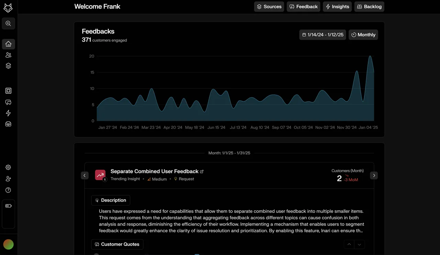The image size is (440, 255).
Task: Click the Jun 15 '24 chart axis label
Action: tap(217, 127)
